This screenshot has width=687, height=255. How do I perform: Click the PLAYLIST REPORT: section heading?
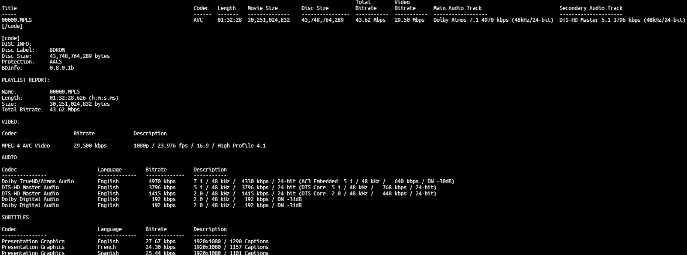click(25, 80)
